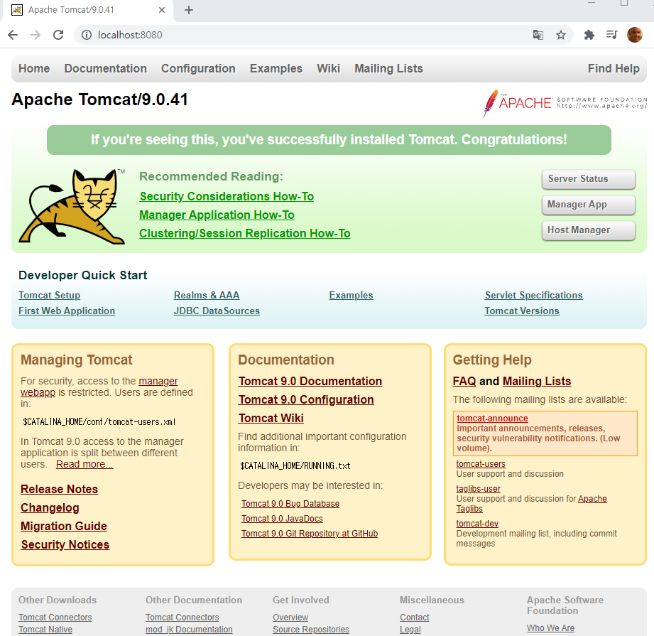654x636 pixels.
Task: Open Tomcat Versions link
Action: click(x=522, y=311)
